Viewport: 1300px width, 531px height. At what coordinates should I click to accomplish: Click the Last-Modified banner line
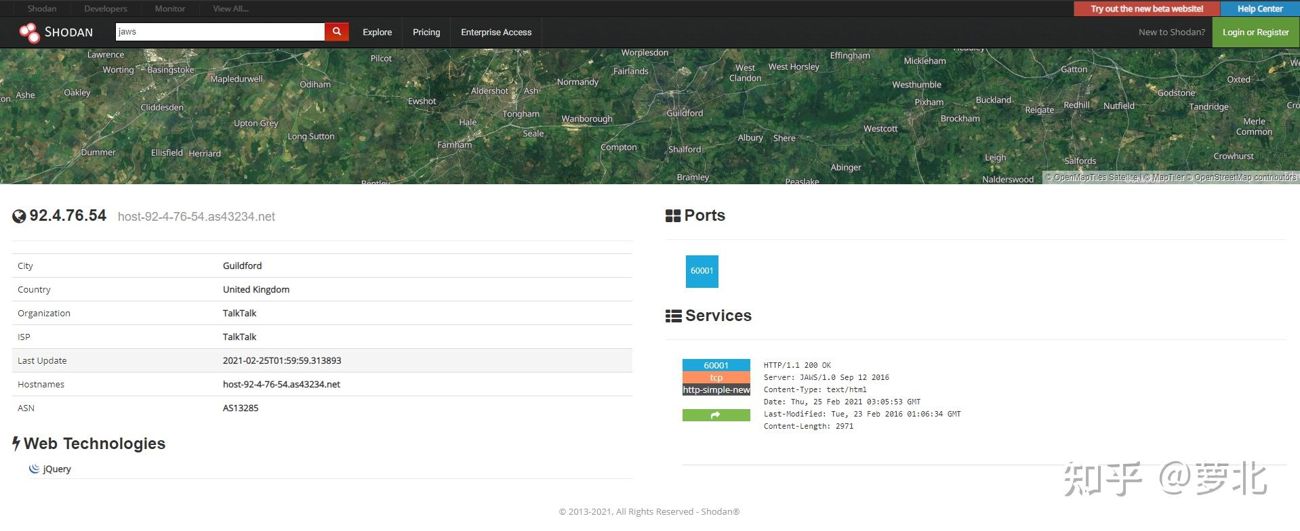pos(862,414)
